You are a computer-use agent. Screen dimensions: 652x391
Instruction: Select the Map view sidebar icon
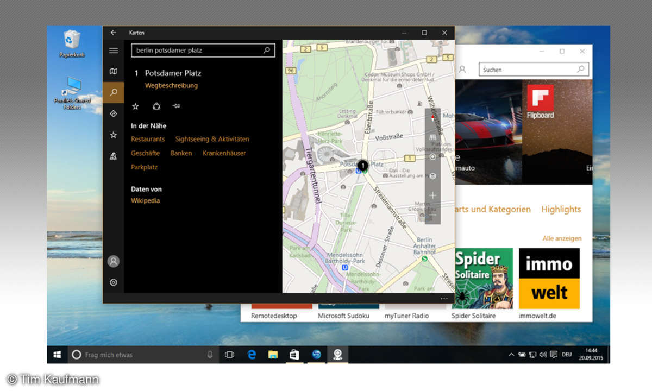point(113,71)
